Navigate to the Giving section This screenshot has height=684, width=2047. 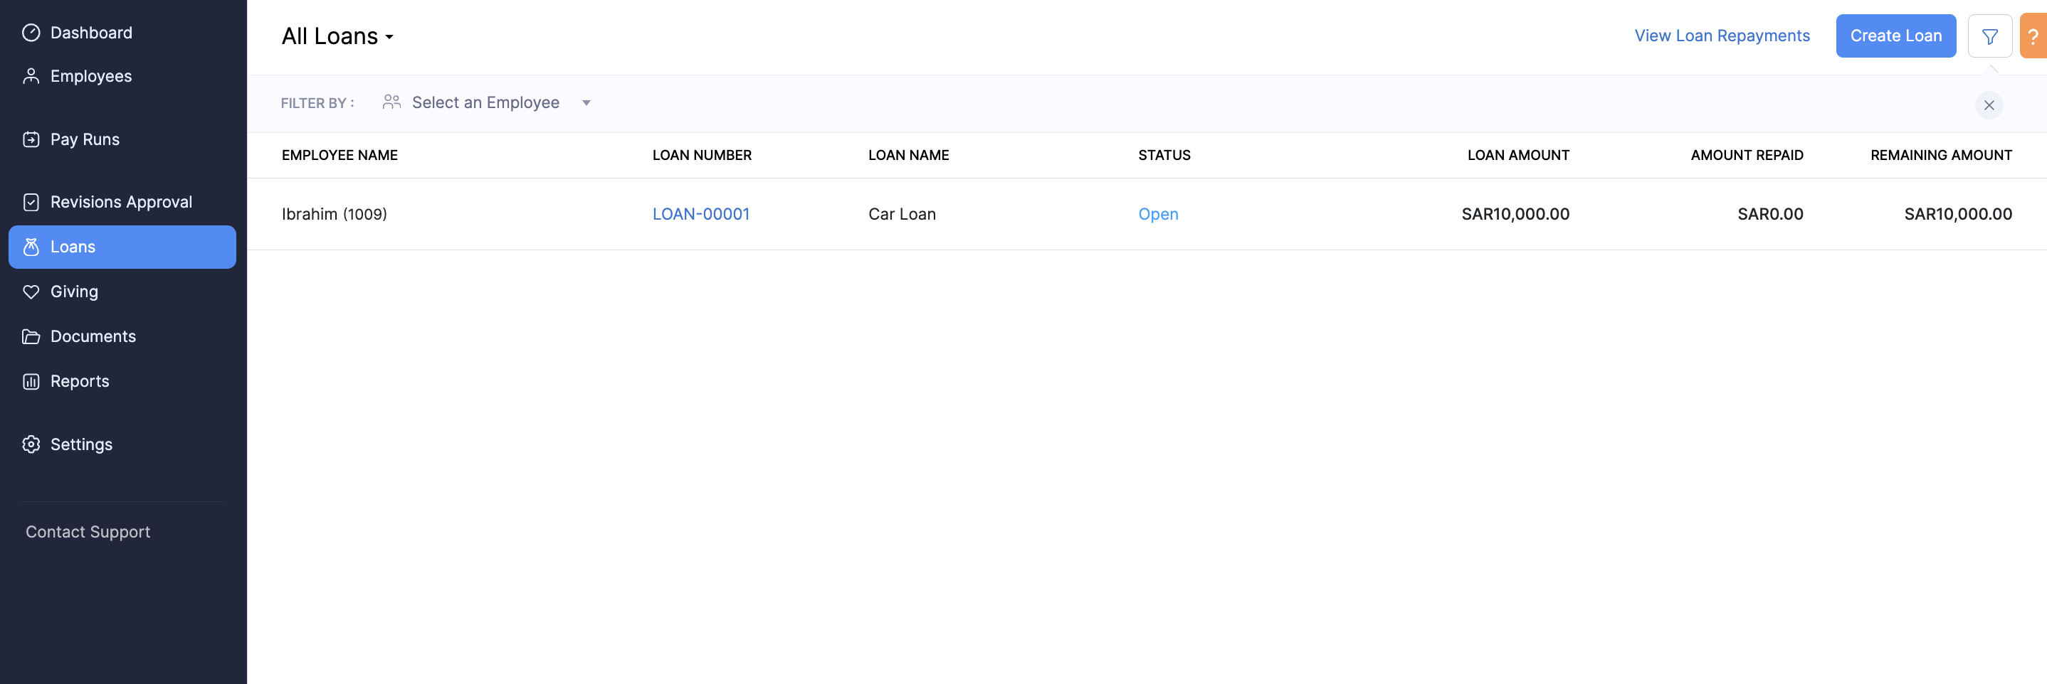pos(74,292)
